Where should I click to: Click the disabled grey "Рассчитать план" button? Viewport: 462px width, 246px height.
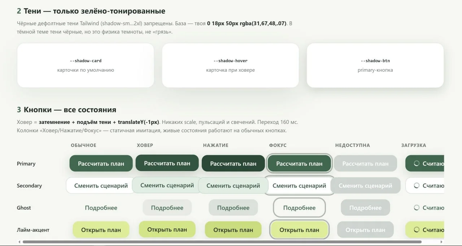pos(365,164)
